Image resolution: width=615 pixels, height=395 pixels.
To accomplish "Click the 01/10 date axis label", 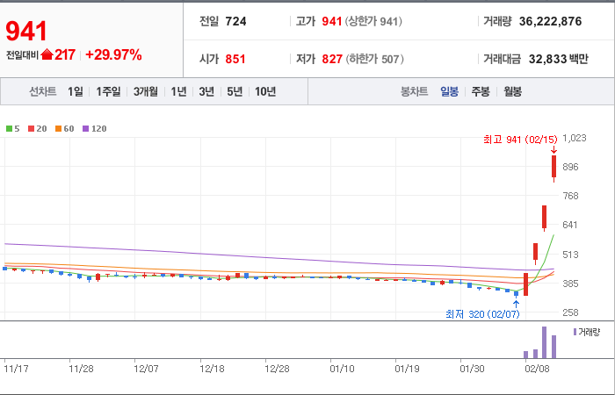I will (342, 369).
